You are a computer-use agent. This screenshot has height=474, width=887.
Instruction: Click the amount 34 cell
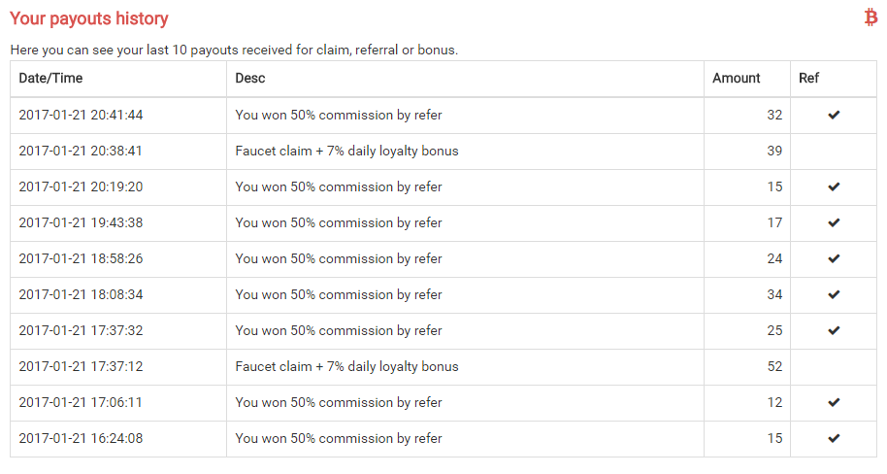pos(773,294)
